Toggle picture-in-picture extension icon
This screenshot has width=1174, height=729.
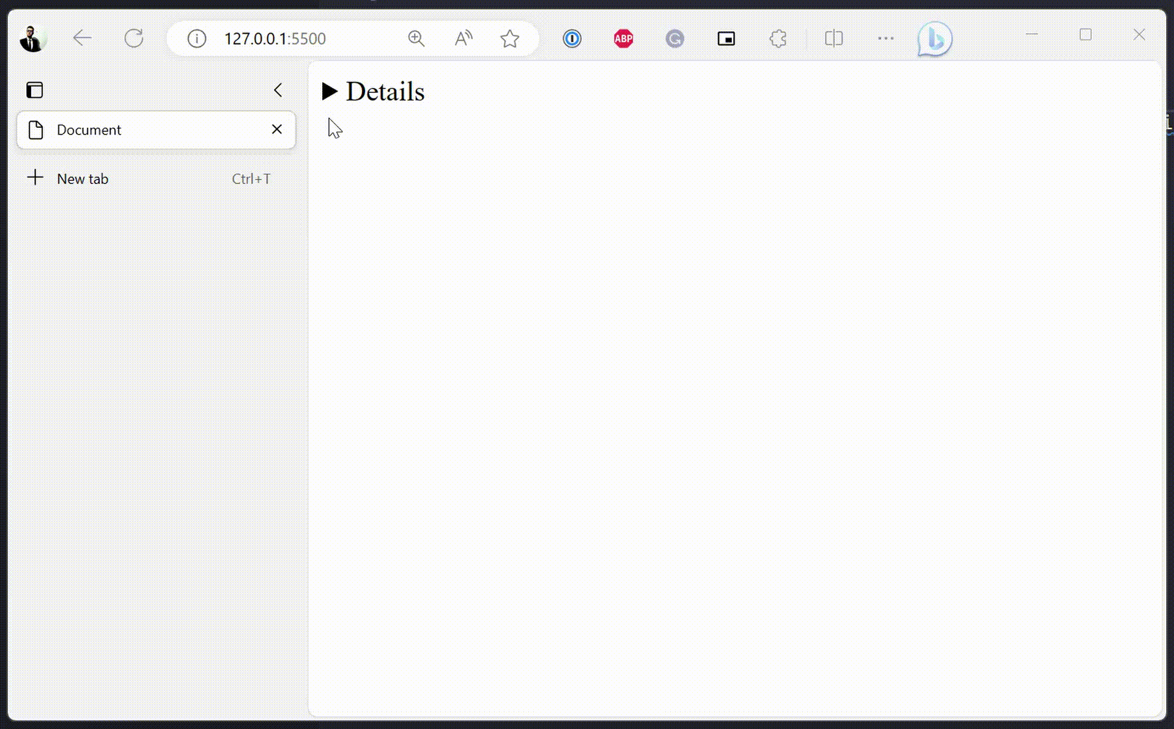coord(726,39)
